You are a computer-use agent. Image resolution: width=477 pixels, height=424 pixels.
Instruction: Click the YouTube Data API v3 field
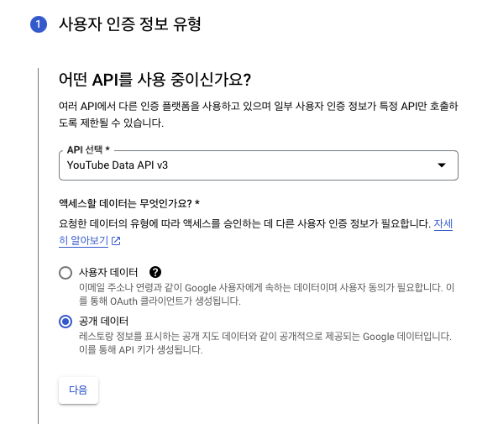(x=259, y=165)
